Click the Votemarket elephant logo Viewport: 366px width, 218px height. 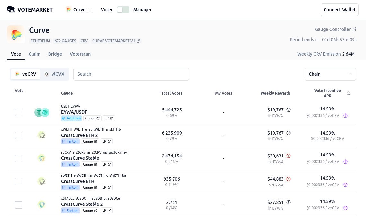(11, 9)
